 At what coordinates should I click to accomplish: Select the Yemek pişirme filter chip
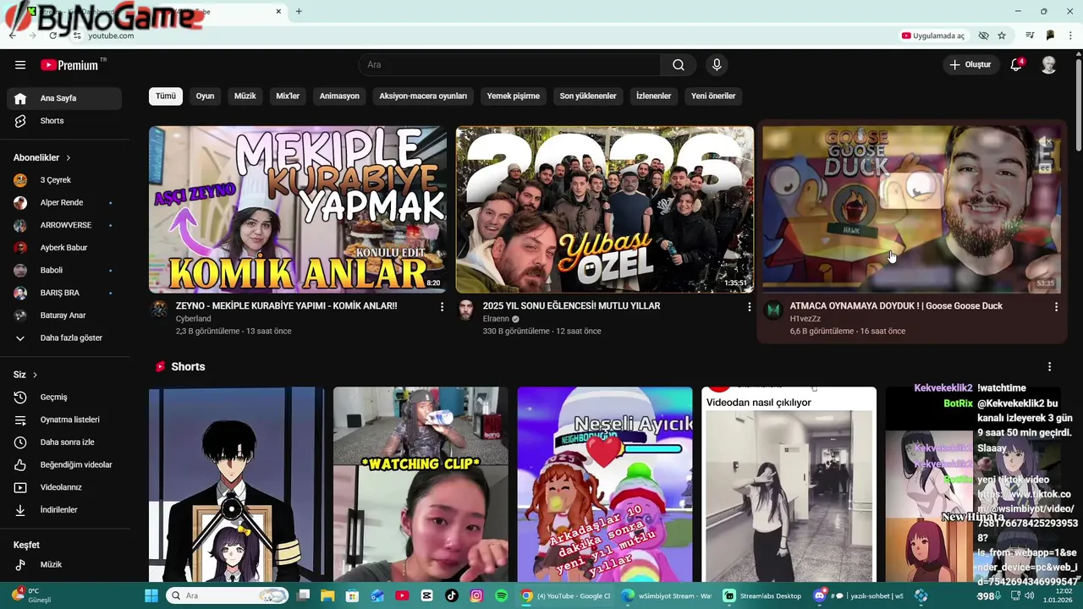pyautogui.click(x=514, y=96)
